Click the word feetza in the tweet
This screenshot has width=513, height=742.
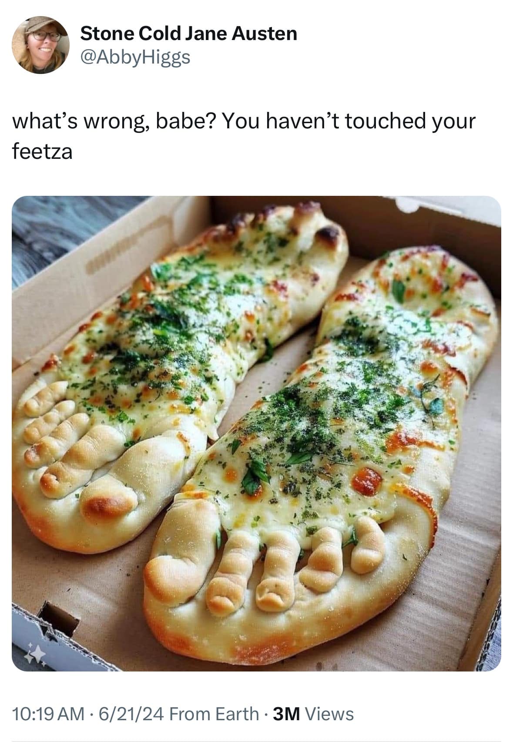click(x=42, y=152)
